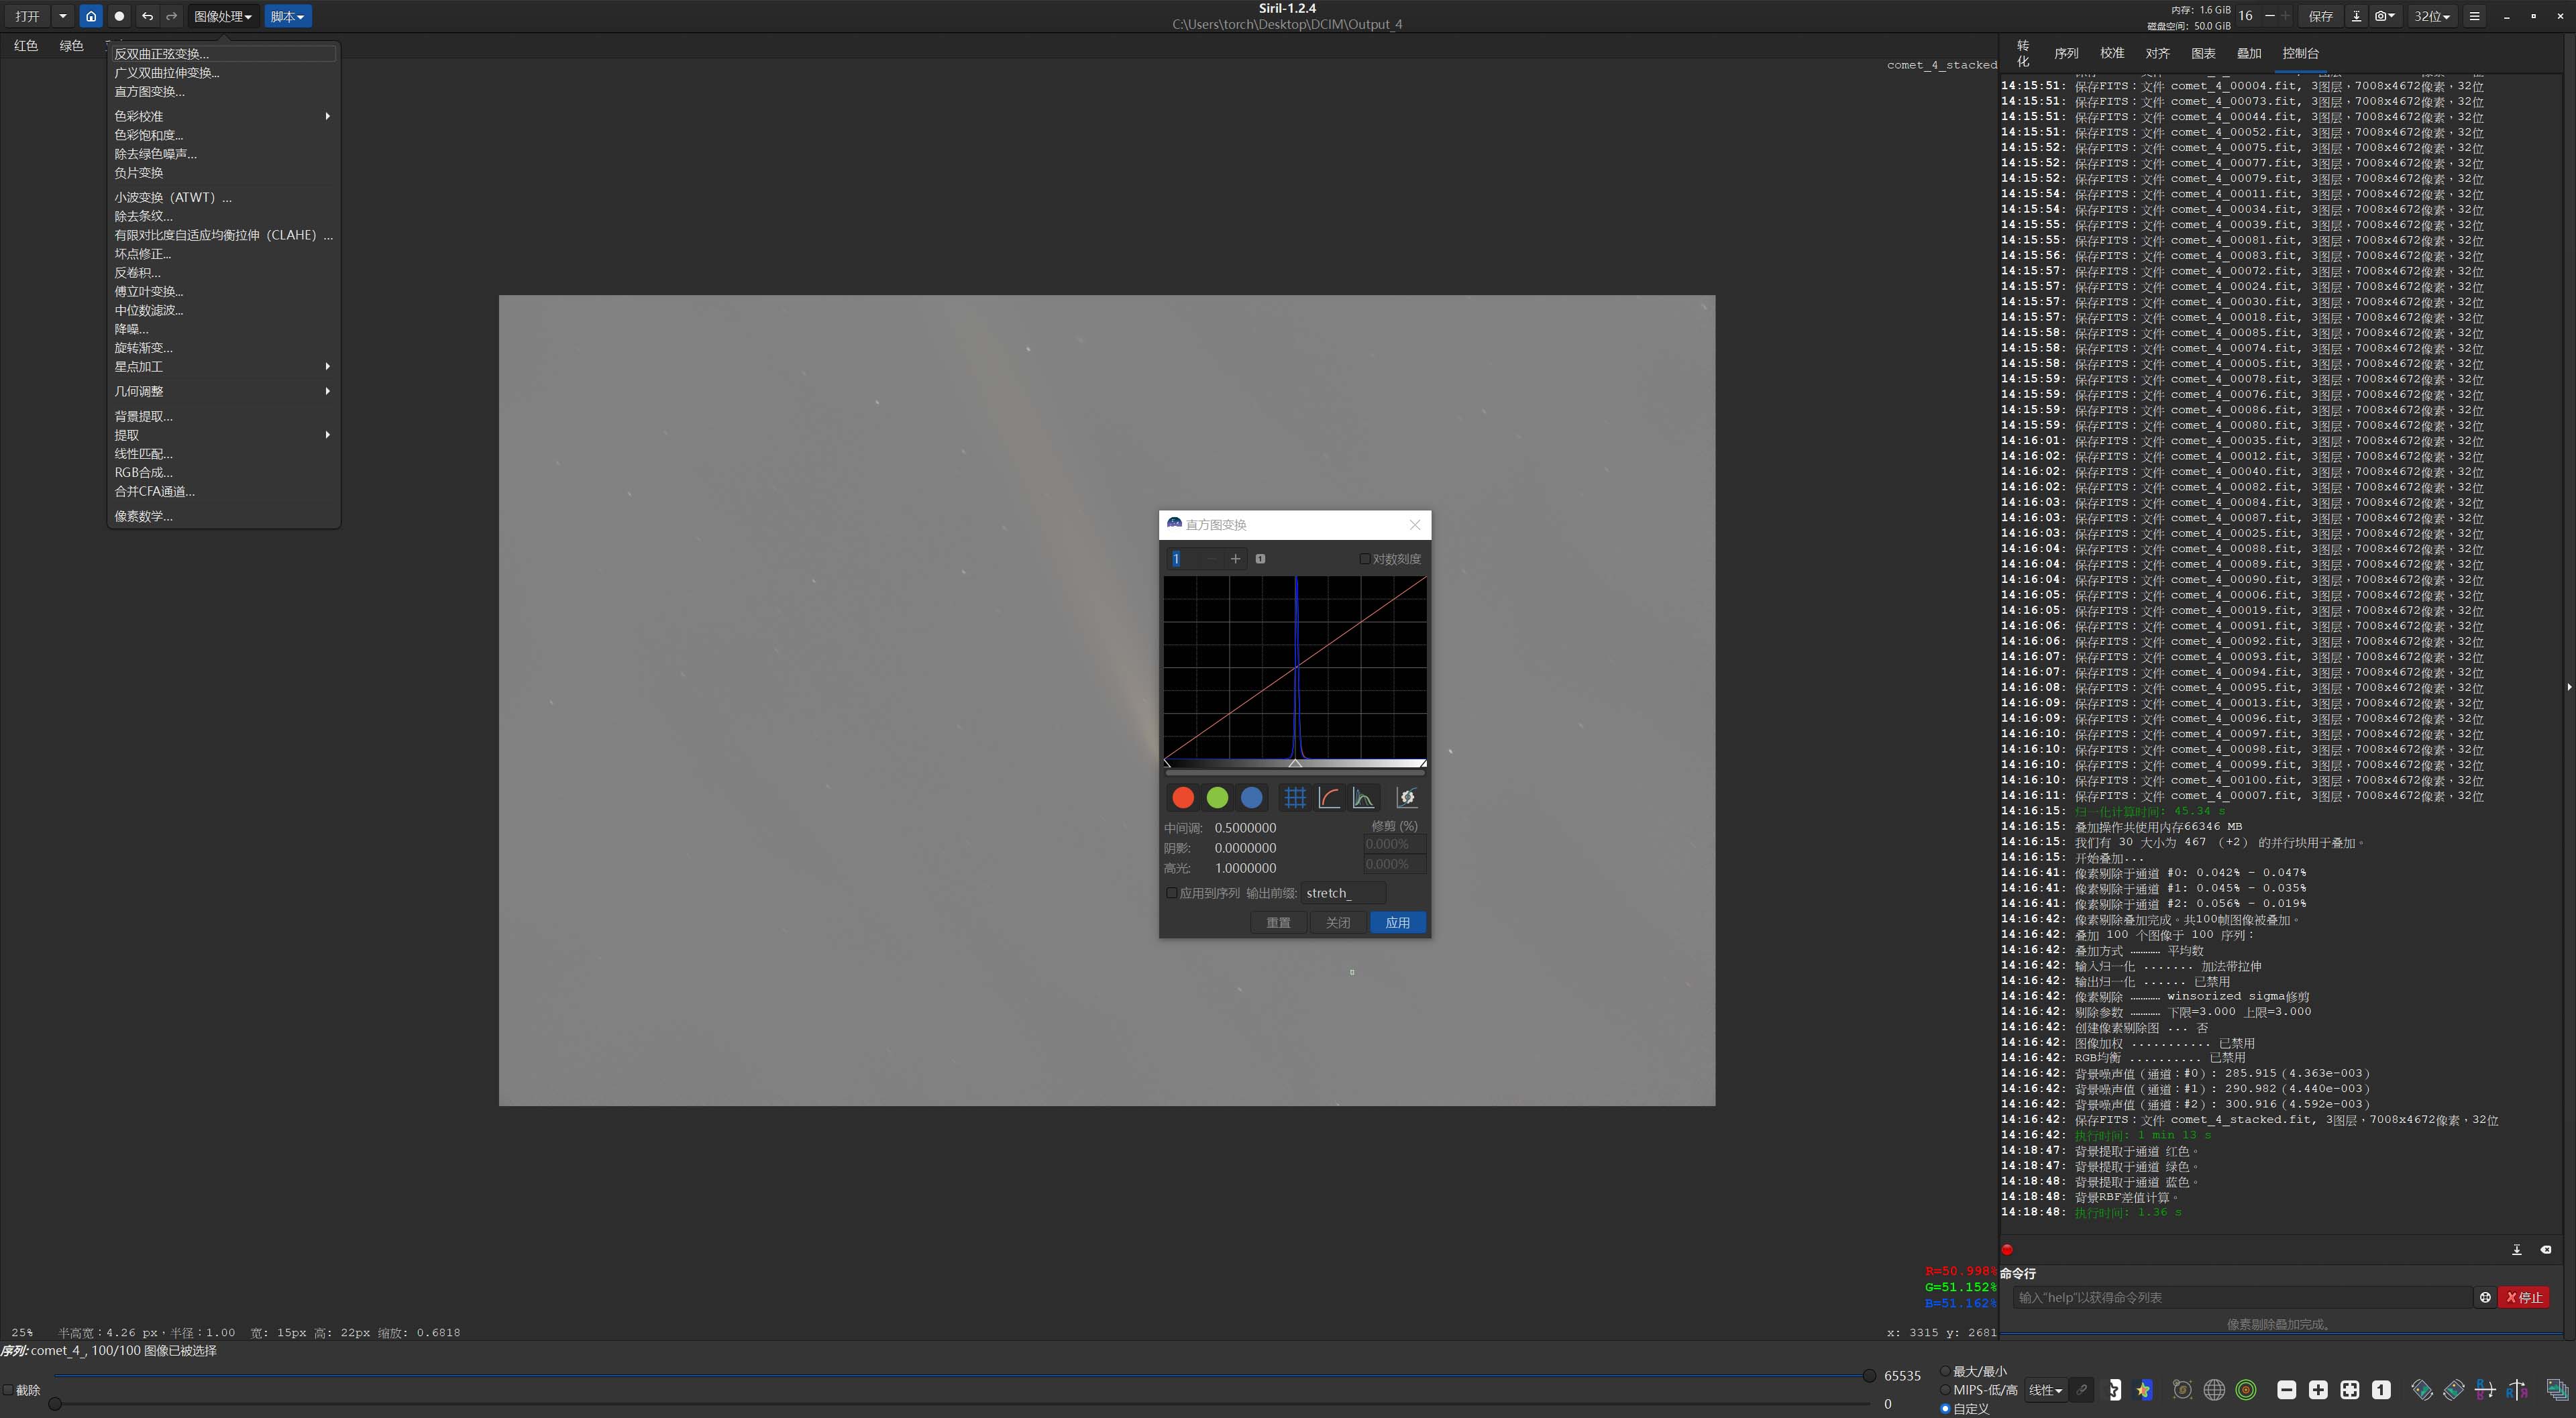The image size is (2576, 1418).
Task: Open the hamburger menu icon
Action: tap(2474, 16)
